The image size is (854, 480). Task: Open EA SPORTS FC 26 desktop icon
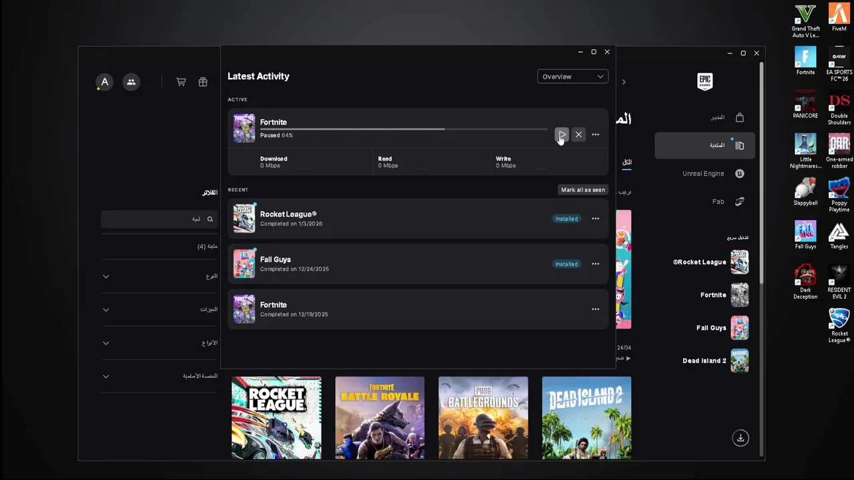tap(839, 65)
